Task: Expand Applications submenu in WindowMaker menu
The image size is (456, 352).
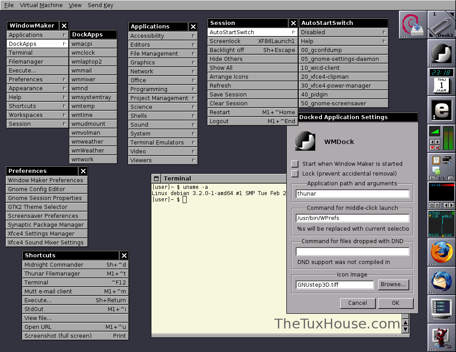Action: click(x=37, y=35)
